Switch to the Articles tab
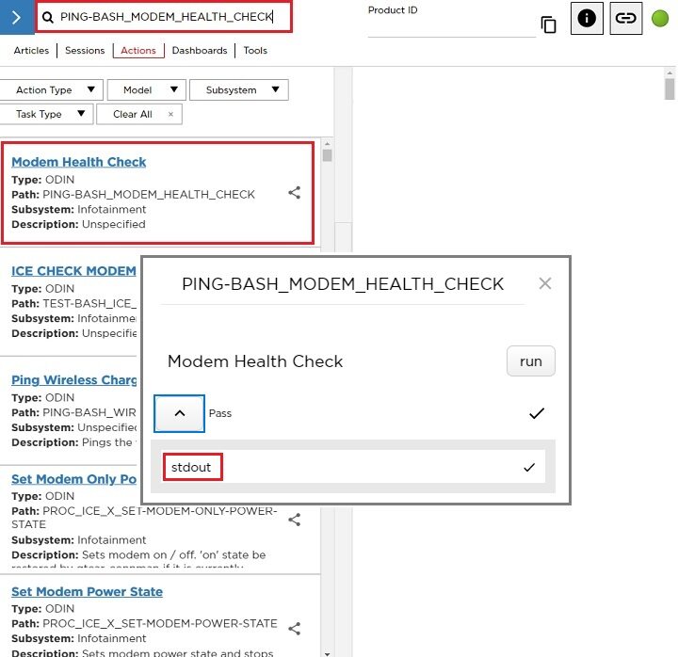 [x=31, y=50]
